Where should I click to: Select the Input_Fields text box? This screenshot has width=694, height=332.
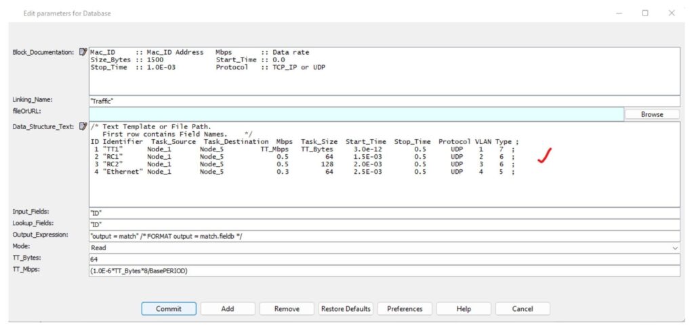click(384, 213)
